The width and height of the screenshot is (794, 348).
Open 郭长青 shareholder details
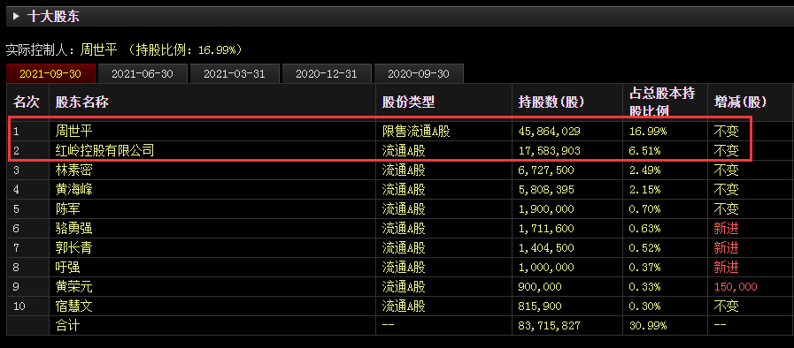pos(74,248)
